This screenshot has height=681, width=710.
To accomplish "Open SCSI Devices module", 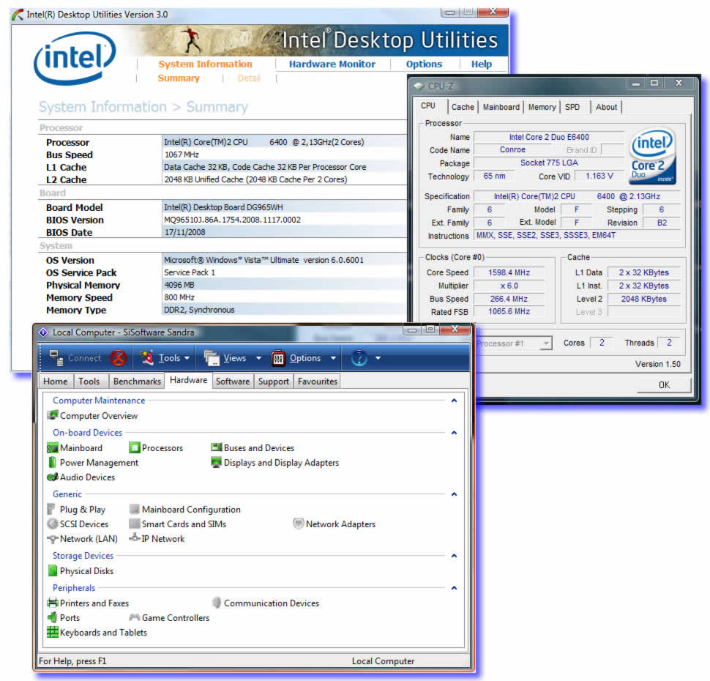I will pos(78,524).
